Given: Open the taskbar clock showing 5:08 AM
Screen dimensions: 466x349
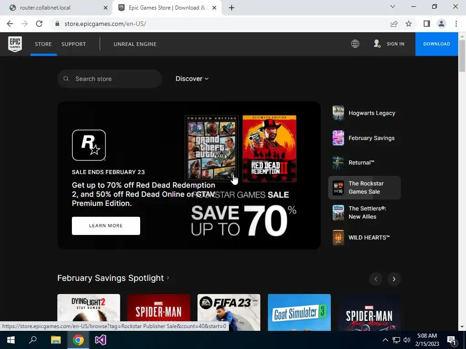Looking at the screenshot, I should [427, 340].
